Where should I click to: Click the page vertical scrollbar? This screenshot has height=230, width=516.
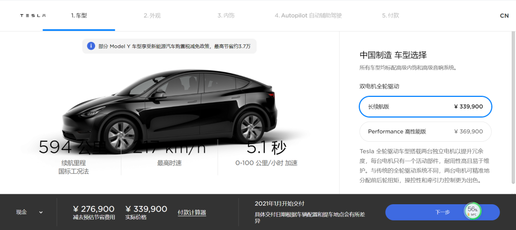coord(513,107)
